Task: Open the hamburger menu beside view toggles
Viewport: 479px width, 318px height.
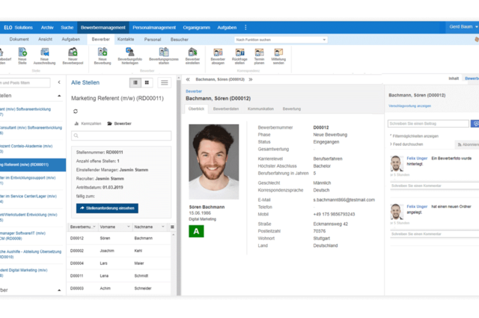Action: pyautogui.click(x=165, y=82)
